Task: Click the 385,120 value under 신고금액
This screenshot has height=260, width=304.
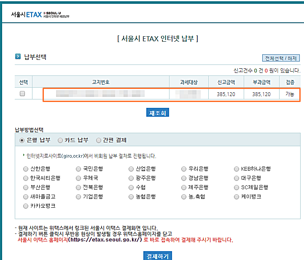Action: pos(226,94)
